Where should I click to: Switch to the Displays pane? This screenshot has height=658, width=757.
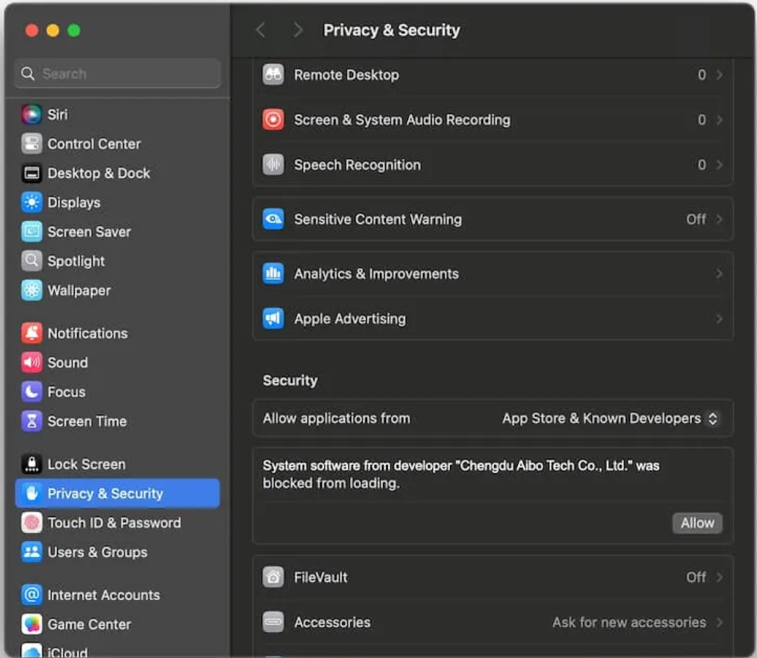coord(117,202)
